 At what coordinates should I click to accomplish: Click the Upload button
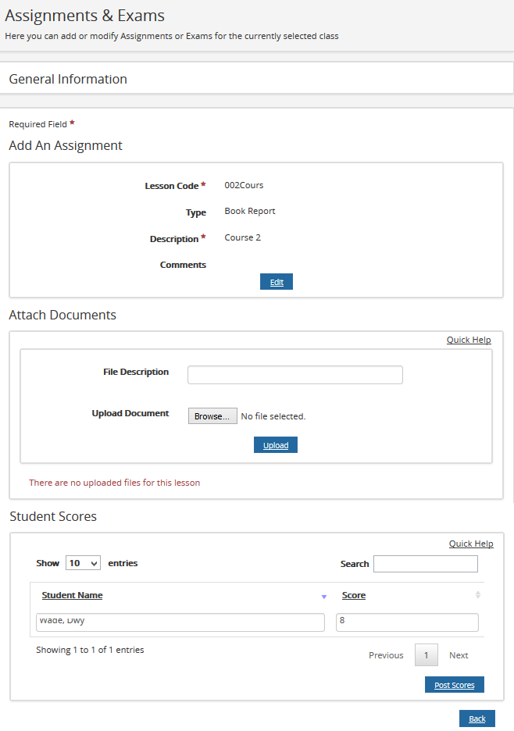point(276,445)
